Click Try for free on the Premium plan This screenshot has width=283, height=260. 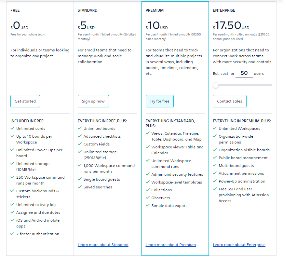160,101
